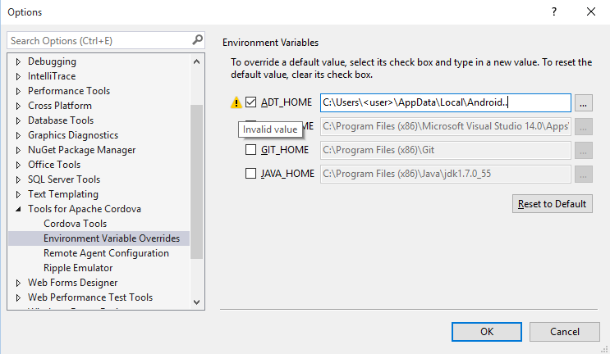This screenshot has height=354, width=610.
Task: Select the NuGet Package Manager label
Action: pos(82,150)
